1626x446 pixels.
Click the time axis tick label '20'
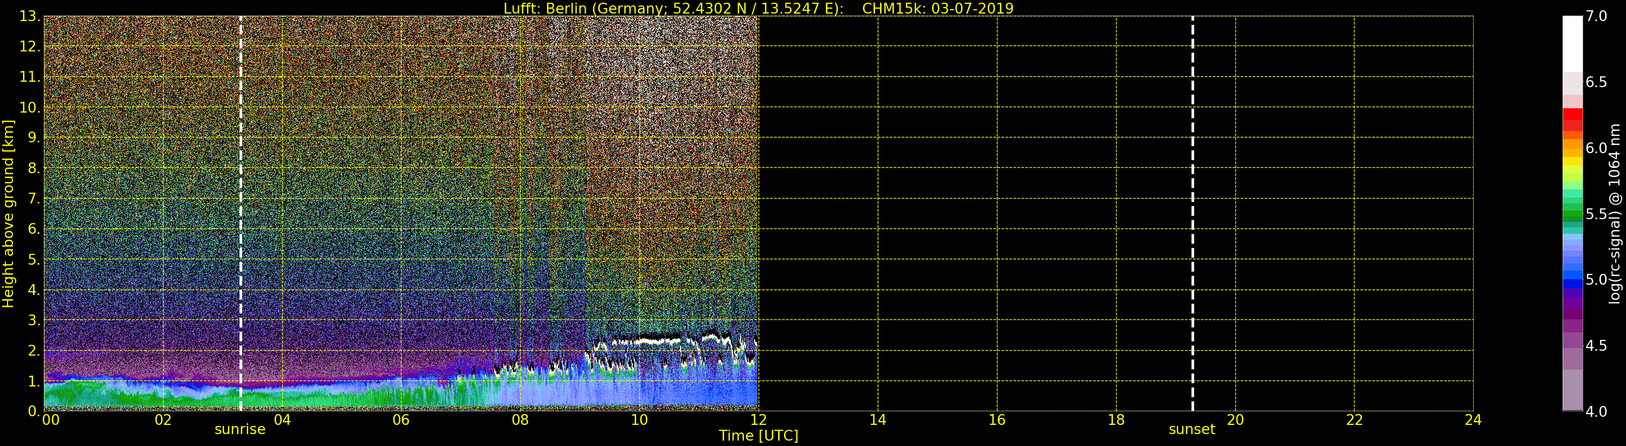point(1235,420)
